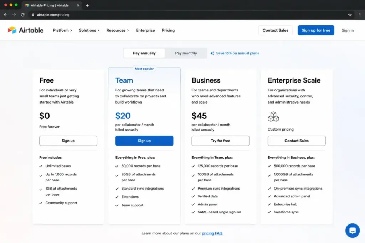365x243 pixels.
Task: Open the chat support bubble icon
Action: [353, 231]
